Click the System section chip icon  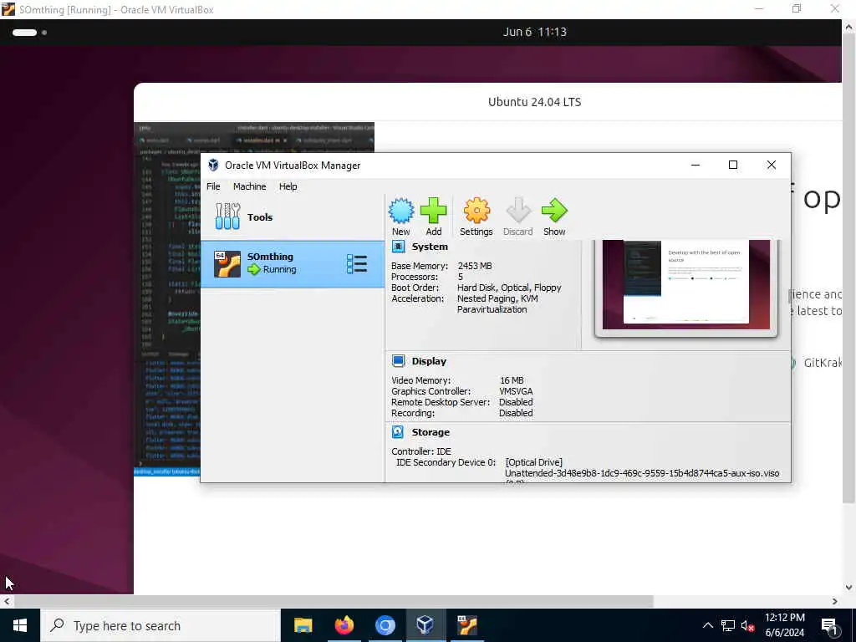[x=399, y=247]
